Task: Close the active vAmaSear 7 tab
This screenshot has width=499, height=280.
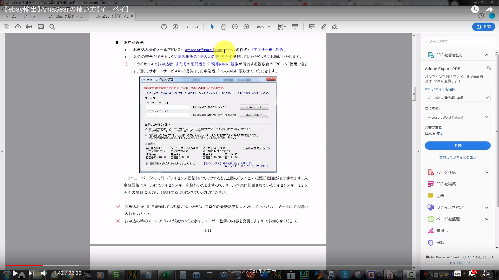Action: (x=132, y=16)
